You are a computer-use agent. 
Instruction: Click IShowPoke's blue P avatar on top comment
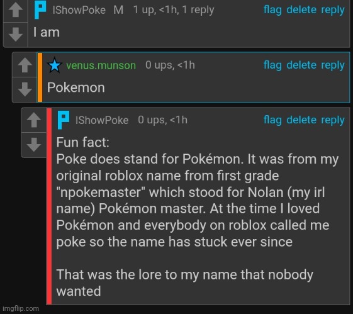pyautogui.click(x=40, y=10)
